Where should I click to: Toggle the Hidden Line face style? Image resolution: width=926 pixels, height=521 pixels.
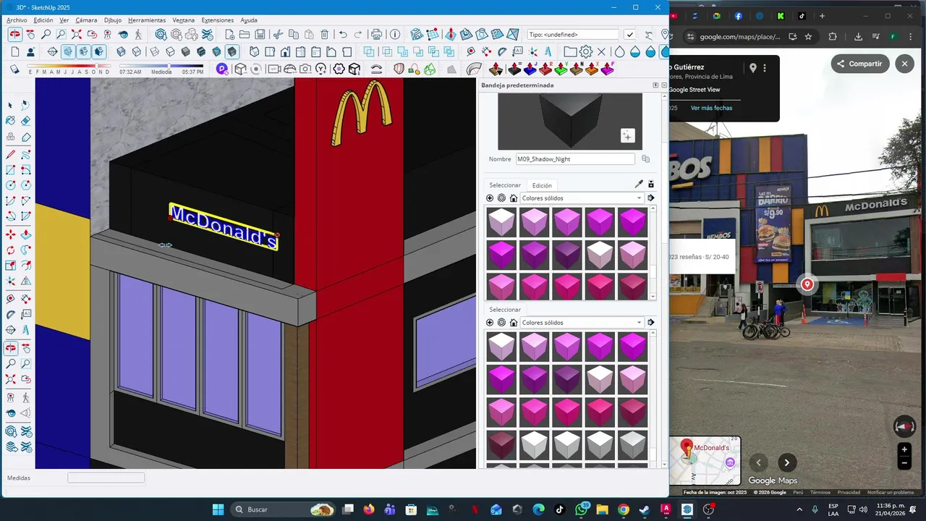pyautogui.click(x=170, y=51)
